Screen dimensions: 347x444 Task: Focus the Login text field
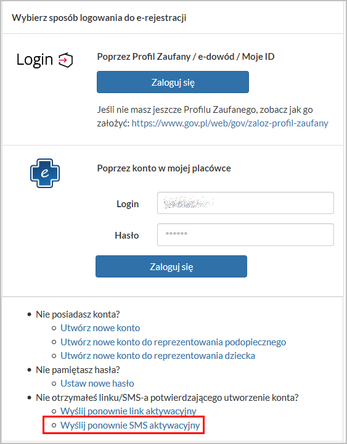click(245, 203)
